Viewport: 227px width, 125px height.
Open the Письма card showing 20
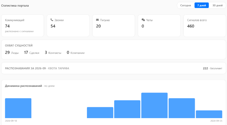pyautogui.click(x=114, y=26)
